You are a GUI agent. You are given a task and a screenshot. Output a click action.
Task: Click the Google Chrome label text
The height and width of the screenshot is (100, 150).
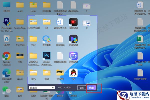point(6,63)
